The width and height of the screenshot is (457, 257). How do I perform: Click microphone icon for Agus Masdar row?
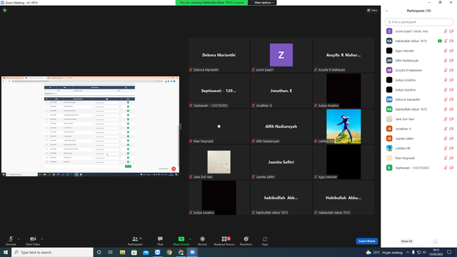[x=446, y=51]
